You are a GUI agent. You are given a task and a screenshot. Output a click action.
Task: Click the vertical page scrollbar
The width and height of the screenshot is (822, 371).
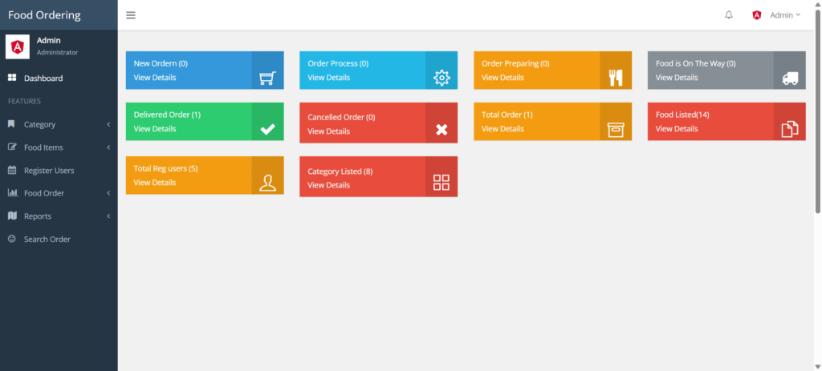click(817, 120)
